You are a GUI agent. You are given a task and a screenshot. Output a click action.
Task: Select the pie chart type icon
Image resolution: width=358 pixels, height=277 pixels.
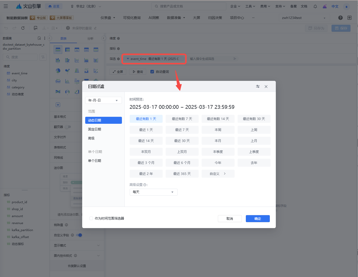point(58,71)
